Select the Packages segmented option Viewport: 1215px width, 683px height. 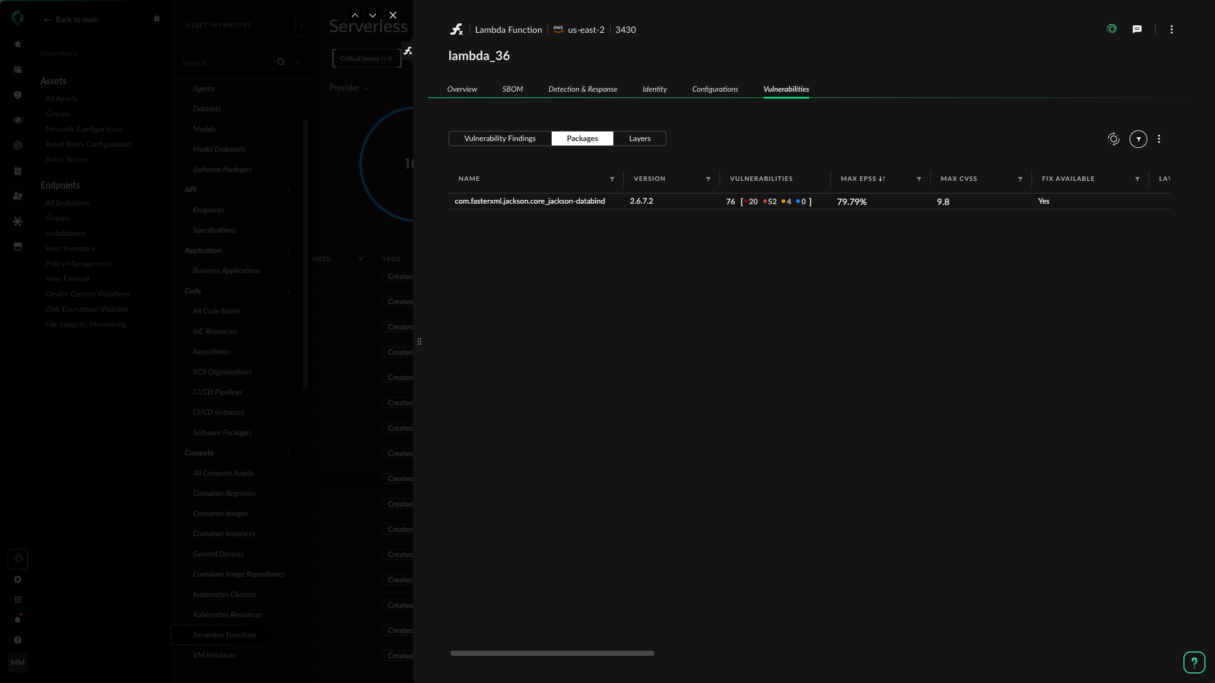click(582, 138)
